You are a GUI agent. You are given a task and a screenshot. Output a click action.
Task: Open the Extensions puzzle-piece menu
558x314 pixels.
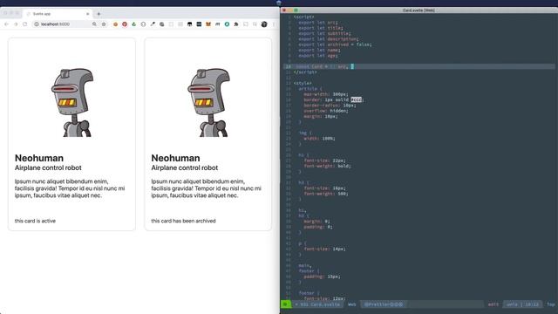pyautogui.click(x=236, y=24)
